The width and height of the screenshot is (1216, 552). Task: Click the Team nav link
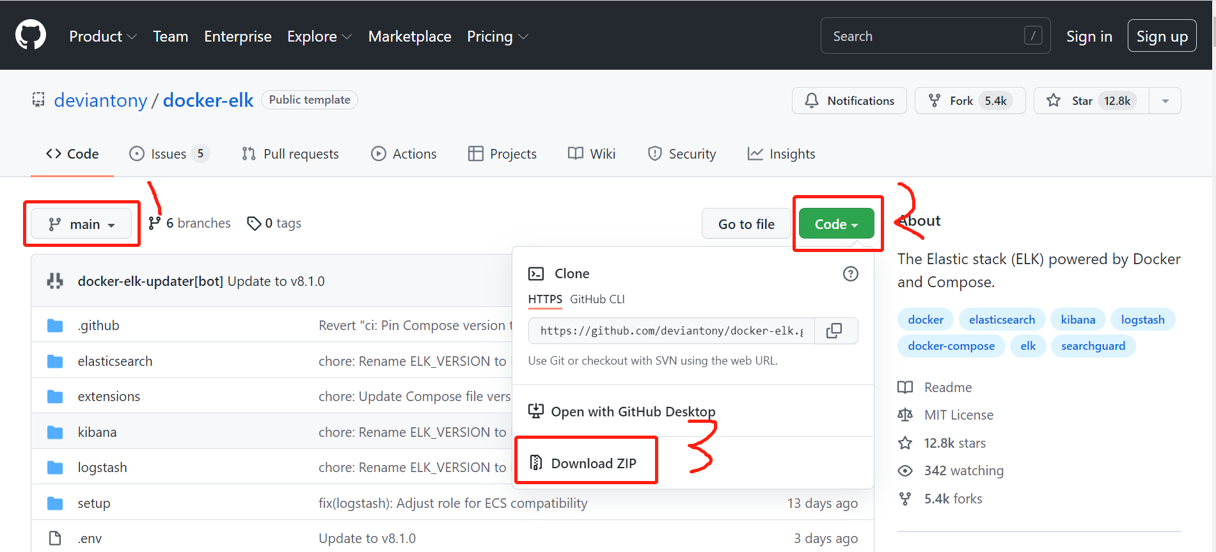[x=170, y=36]
